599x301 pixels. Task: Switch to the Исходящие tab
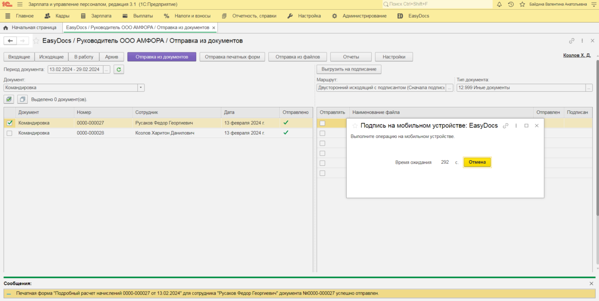(x=51, y=57)
